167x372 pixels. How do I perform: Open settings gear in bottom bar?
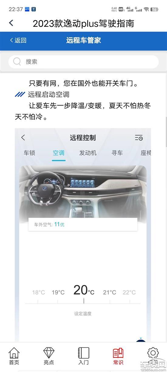pyautogui.click(x=153, y=353)
